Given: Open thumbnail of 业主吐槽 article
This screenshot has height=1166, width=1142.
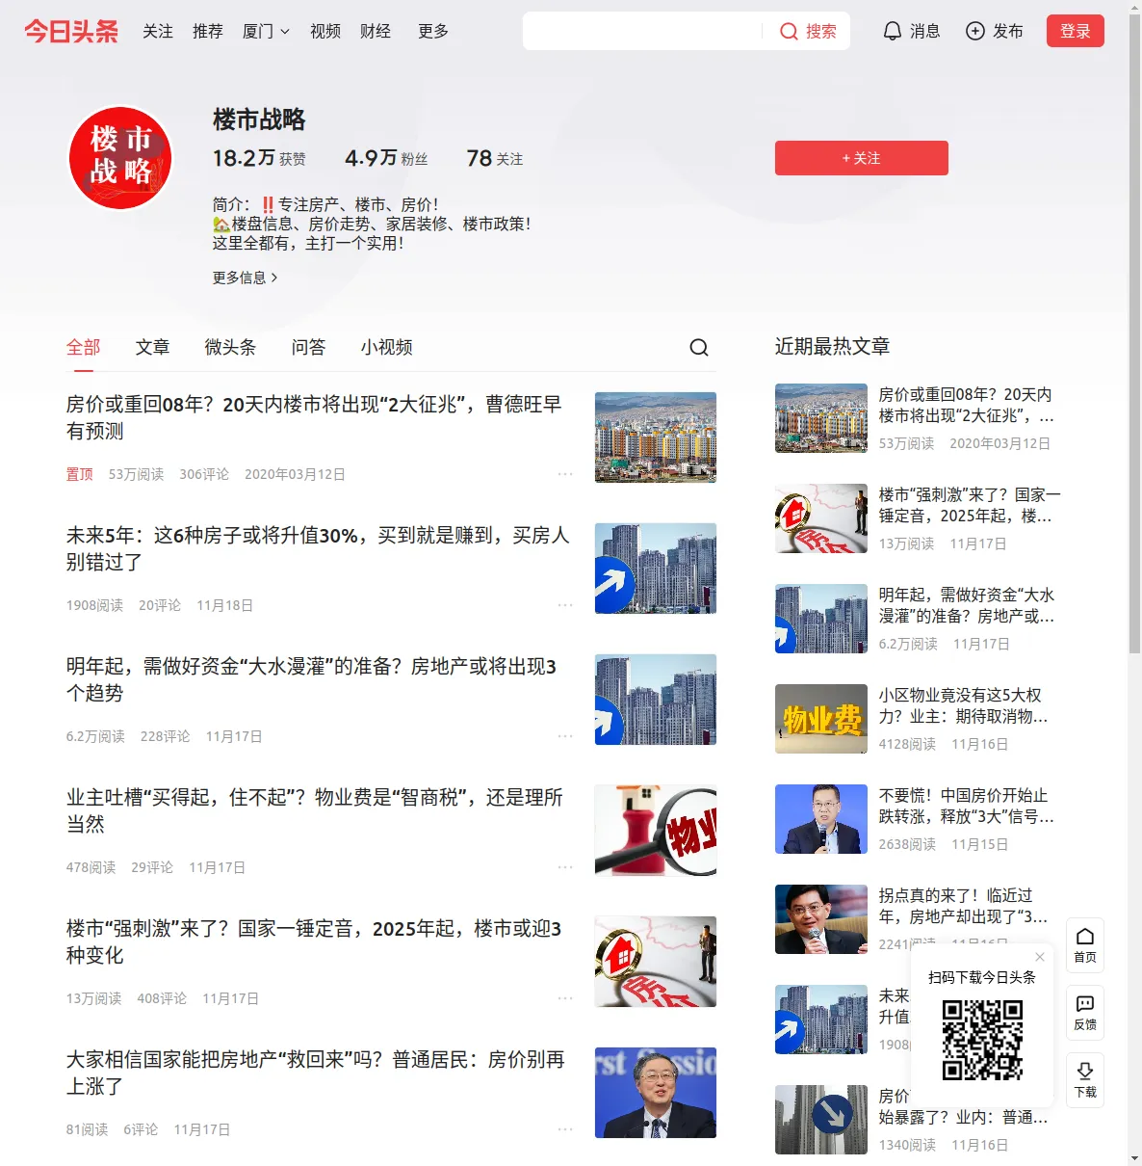Looking at the screenshot, I should tap(656, 831).
